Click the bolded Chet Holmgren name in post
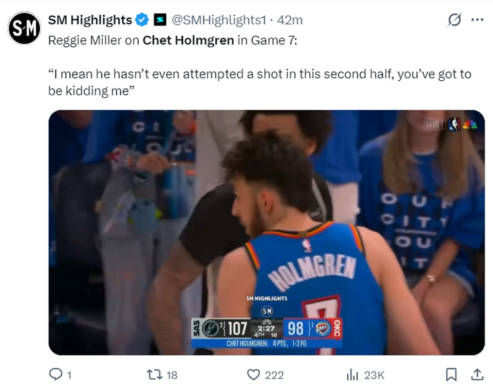This screenshot has width=493, height=391. [x=188, y=40]
